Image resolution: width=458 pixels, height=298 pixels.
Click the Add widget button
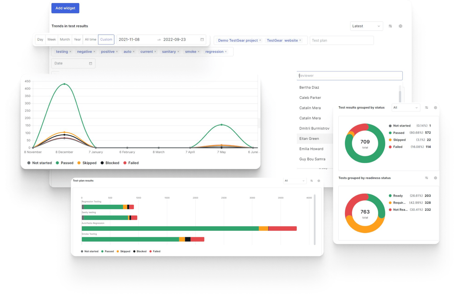point(65,8)
